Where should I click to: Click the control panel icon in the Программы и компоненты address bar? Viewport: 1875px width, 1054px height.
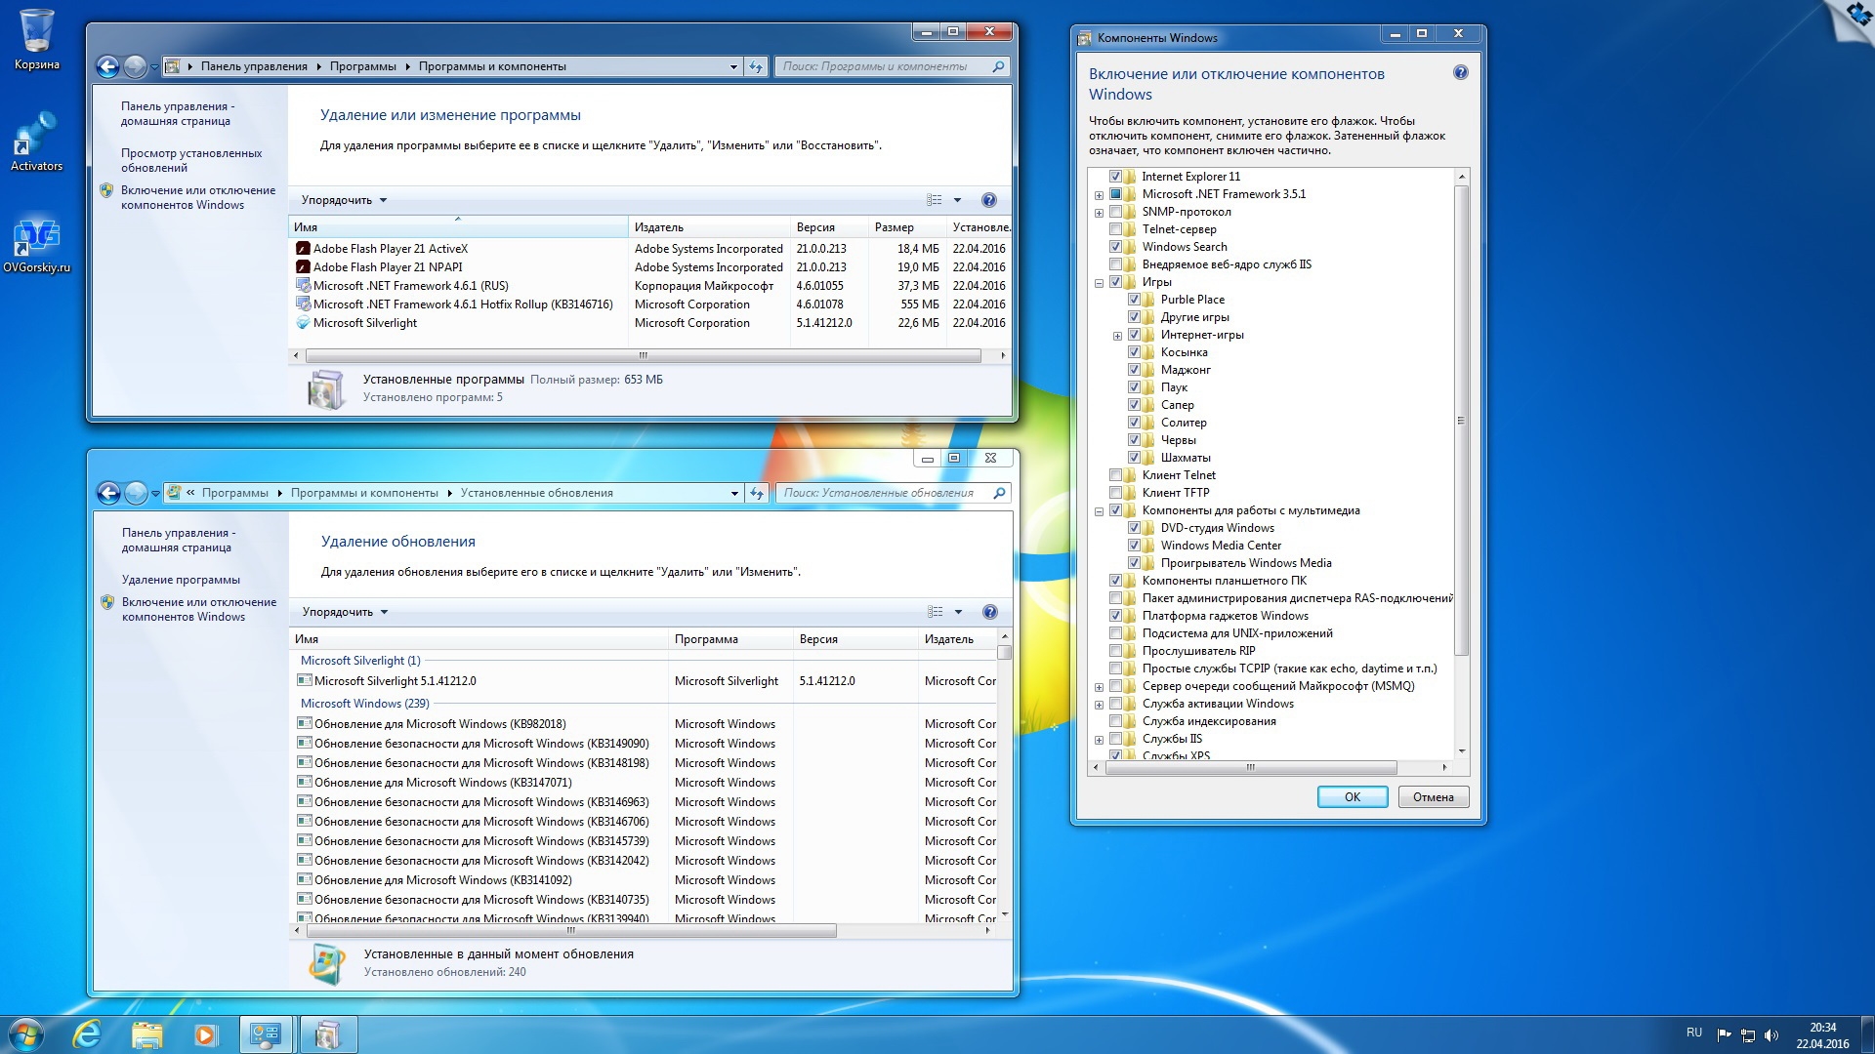[x=173, y=66]
